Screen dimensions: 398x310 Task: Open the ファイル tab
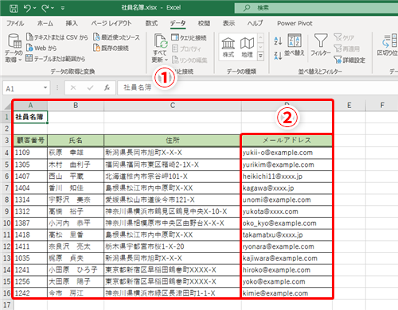pos(15,23)
